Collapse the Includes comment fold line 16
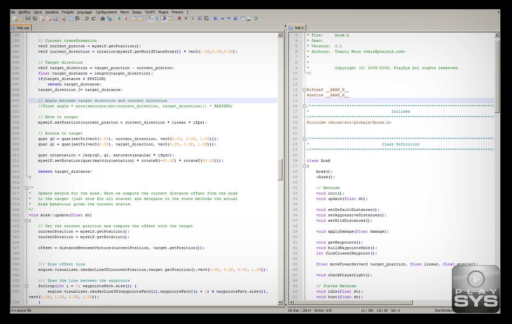Viewport: 512px width, 324px height. point(304,106)
